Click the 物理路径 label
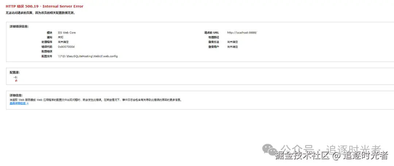 (214, 37)
